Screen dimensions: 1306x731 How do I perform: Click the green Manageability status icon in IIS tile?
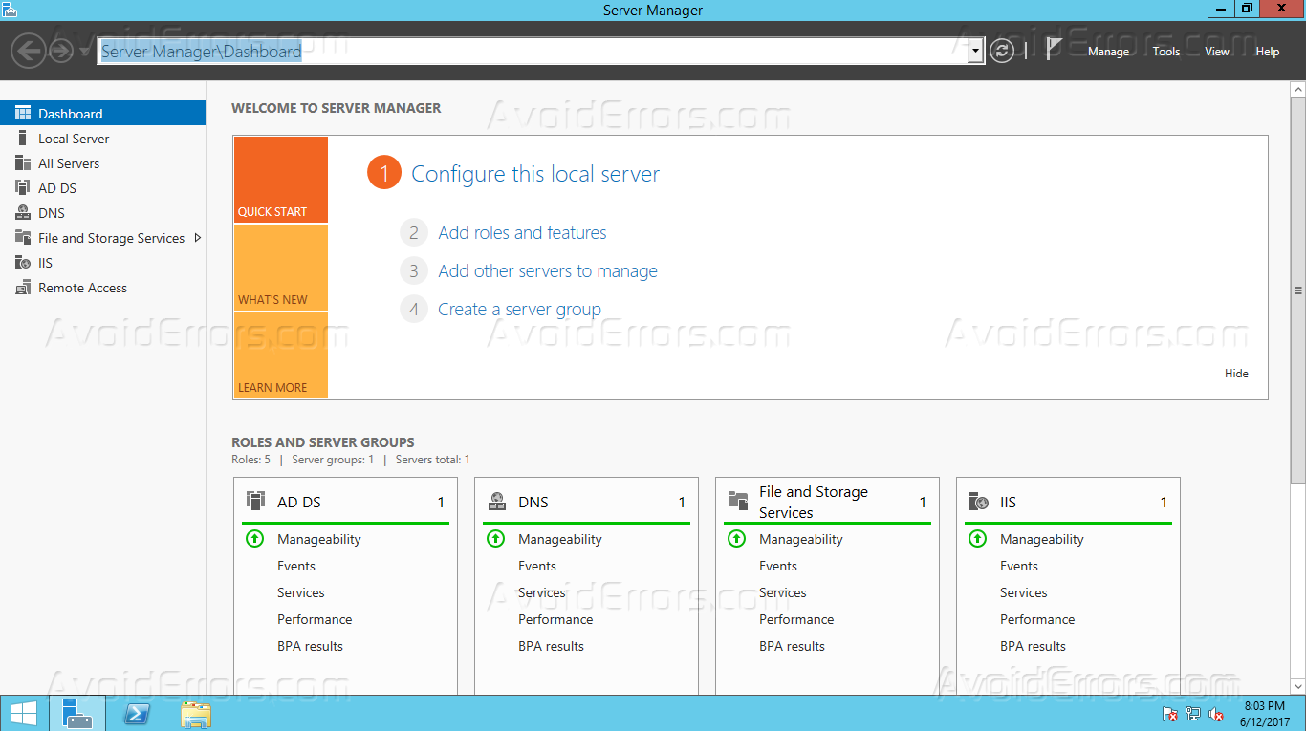(x=977, y=539)
